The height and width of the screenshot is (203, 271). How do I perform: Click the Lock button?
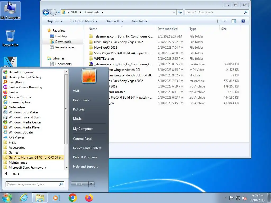point(79,184)
